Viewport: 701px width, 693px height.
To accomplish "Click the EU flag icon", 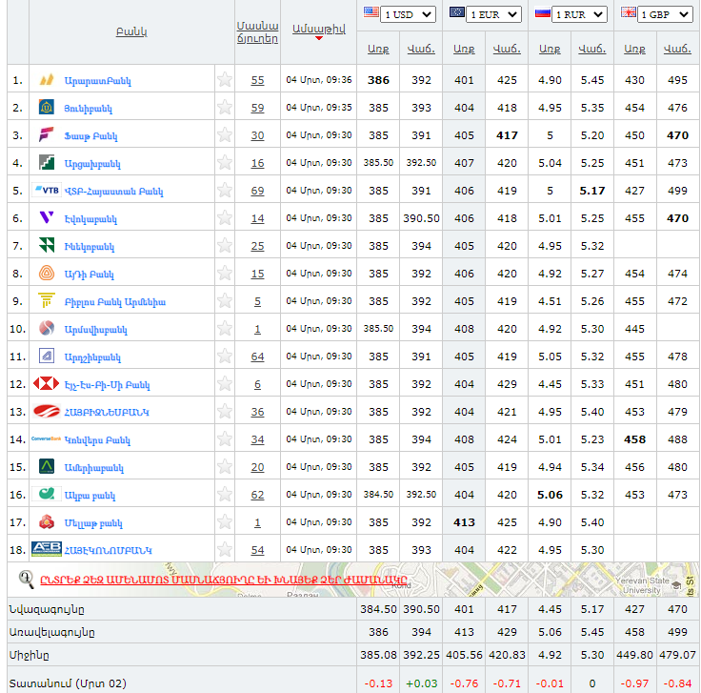I will [x=457, y=12].
